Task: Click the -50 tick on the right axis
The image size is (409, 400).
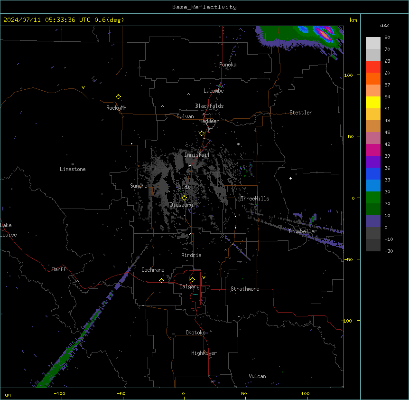Action: click(x=348, y=259)
